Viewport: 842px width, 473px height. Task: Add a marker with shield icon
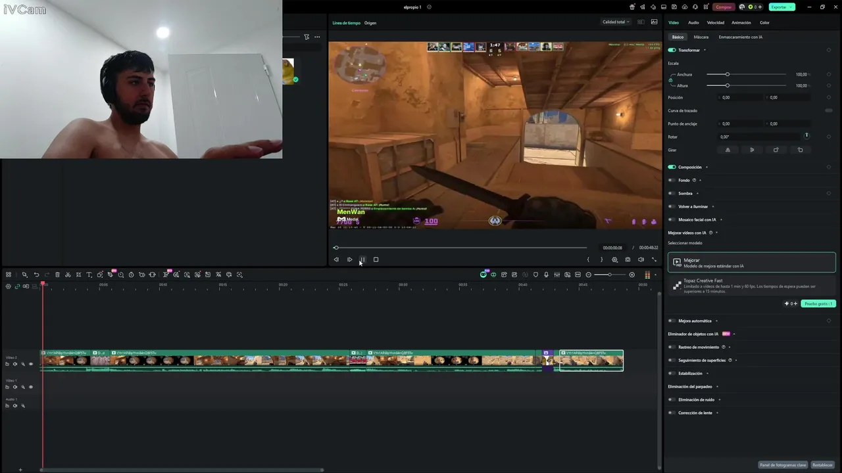tap(535, 275)
